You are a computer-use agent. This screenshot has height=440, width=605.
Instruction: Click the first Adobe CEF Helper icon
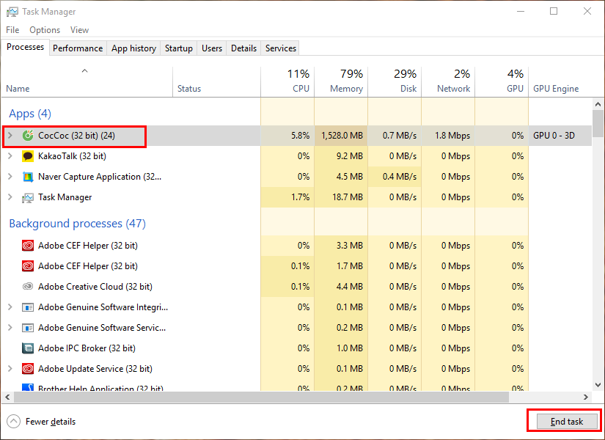click(27, 245)
